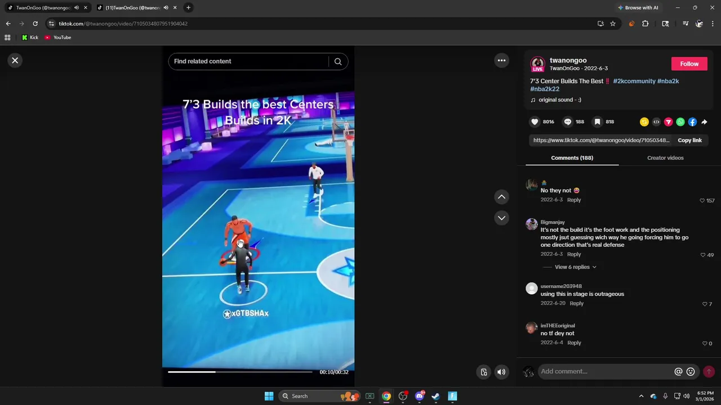The width and height of the screenshot is (721, 405).
Task: Open more share options arrow
Action: (x=704, y=122)
